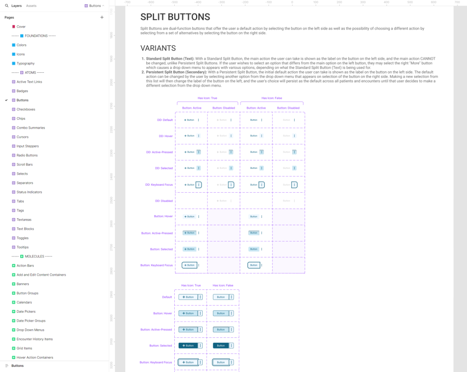Click the Cover page red icon
Image resolution: width=467 pixels, height=372 pixels.
(x=14, y=27)
